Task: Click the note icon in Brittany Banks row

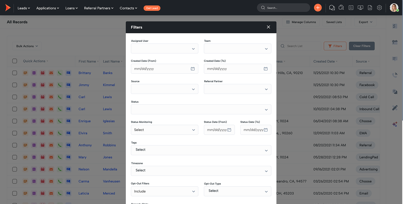Action: click(25, 73)
